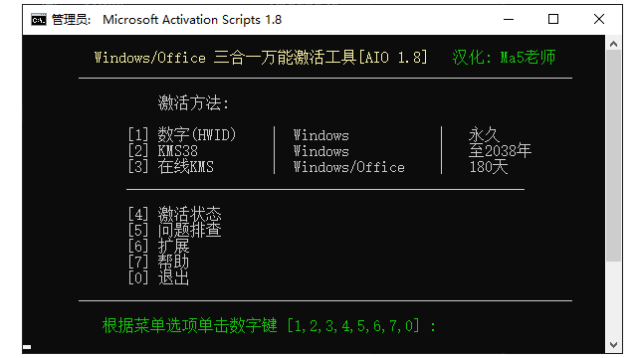The width and height of the screenshot is (637, 358).
Task: Minimize the Activation Scripts window
Action: (x=509, y=19)
